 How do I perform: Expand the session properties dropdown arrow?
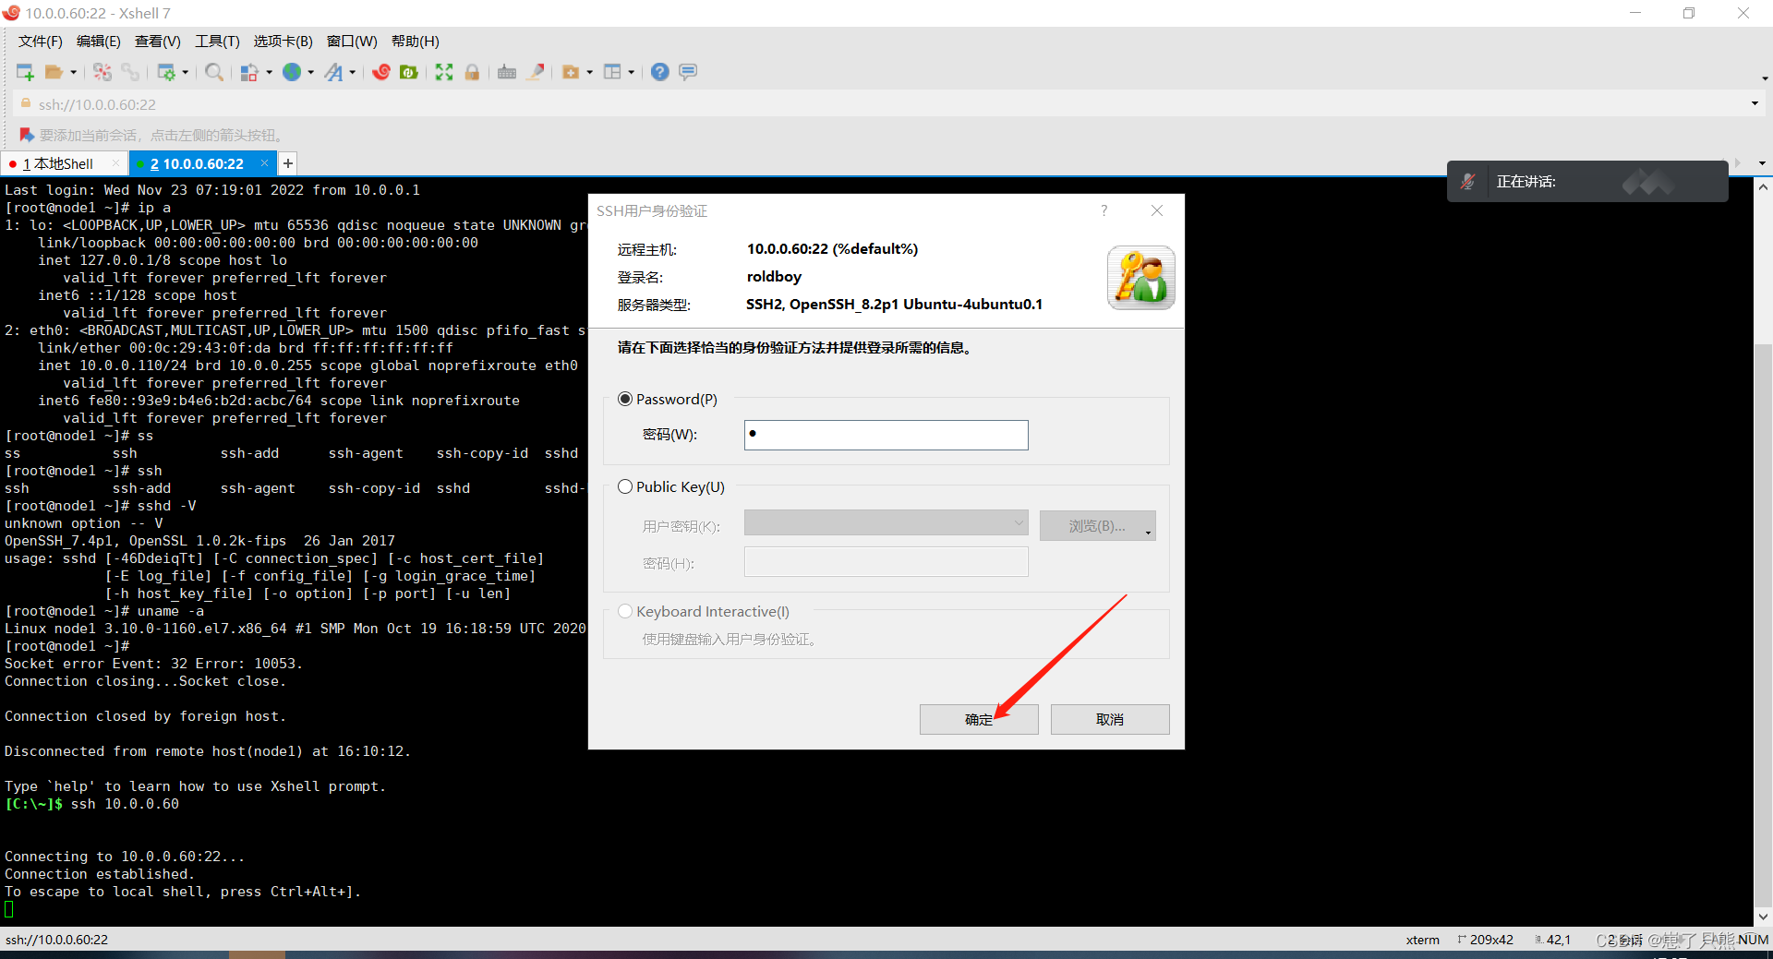(186, 72)
